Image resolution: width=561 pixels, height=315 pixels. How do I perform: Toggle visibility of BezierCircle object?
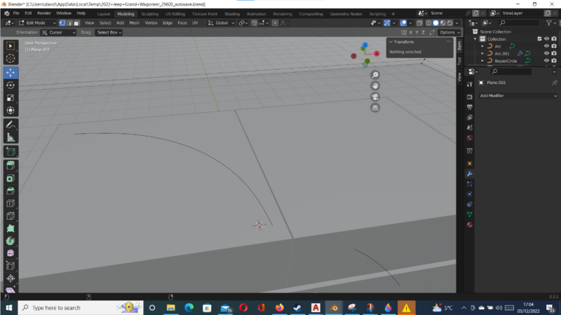coord(547,61)
